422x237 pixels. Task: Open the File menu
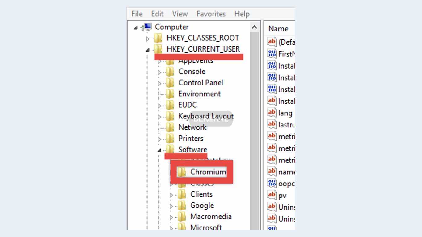pos(137,14)
